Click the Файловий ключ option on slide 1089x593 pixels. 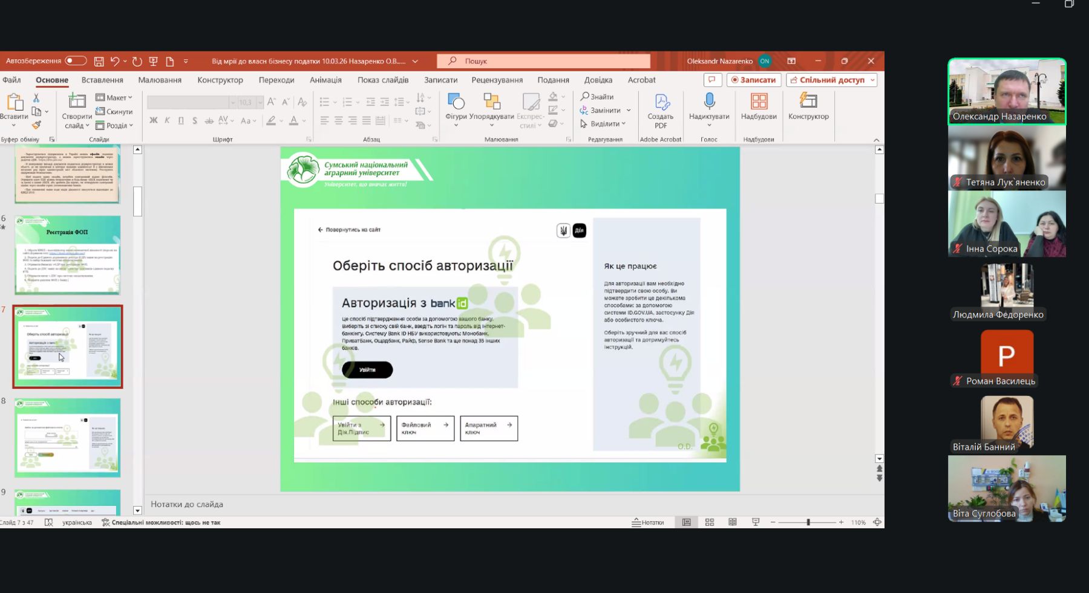point(425,428)
